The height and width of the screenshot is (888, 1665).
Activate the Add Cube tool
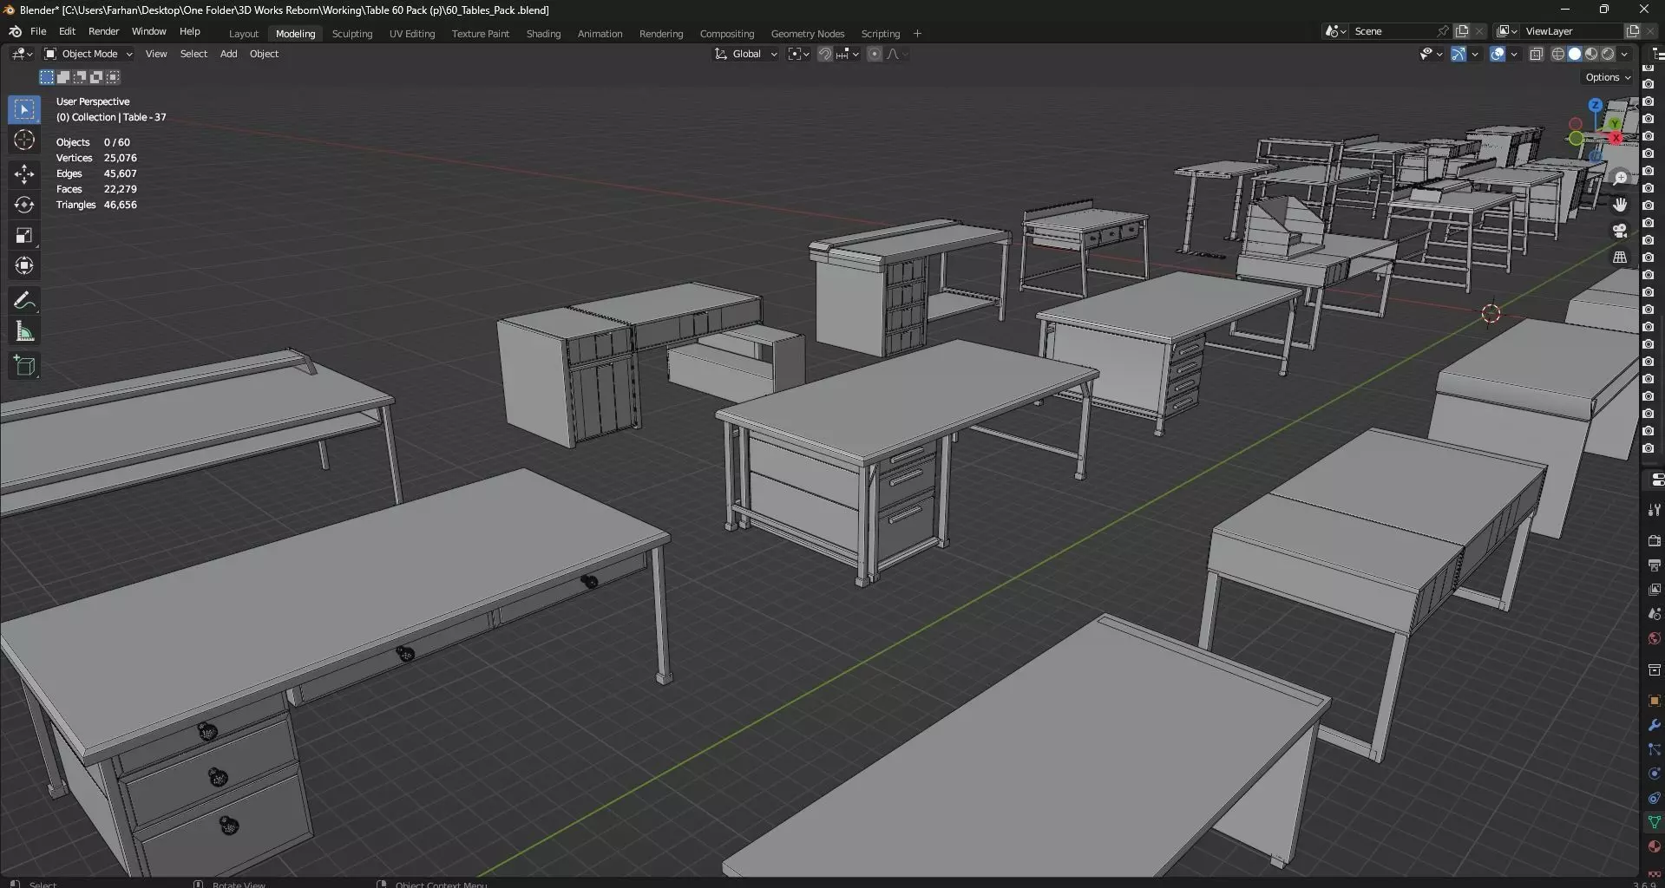coord(24,366)
